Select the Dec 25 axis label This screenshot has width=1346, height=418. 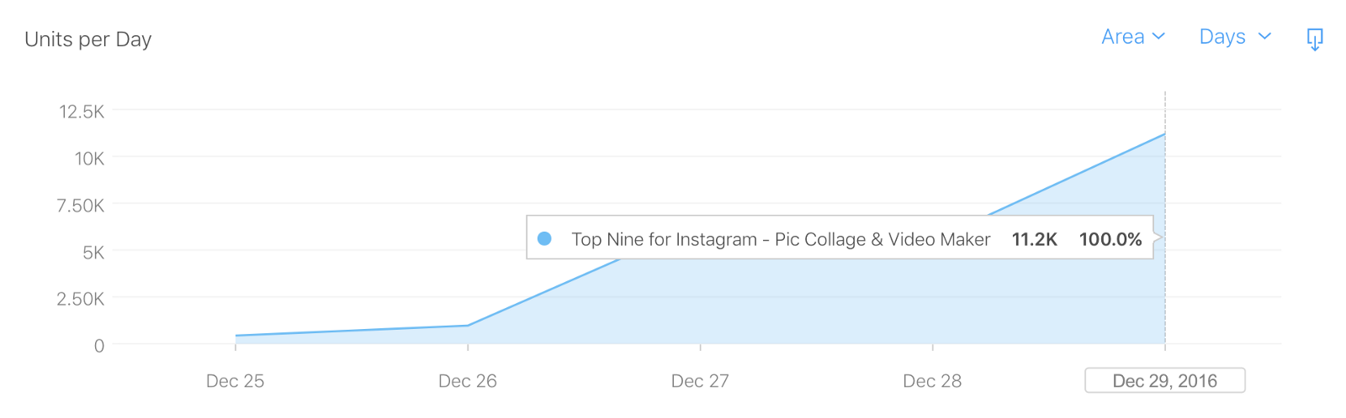(x=235, y=381)
